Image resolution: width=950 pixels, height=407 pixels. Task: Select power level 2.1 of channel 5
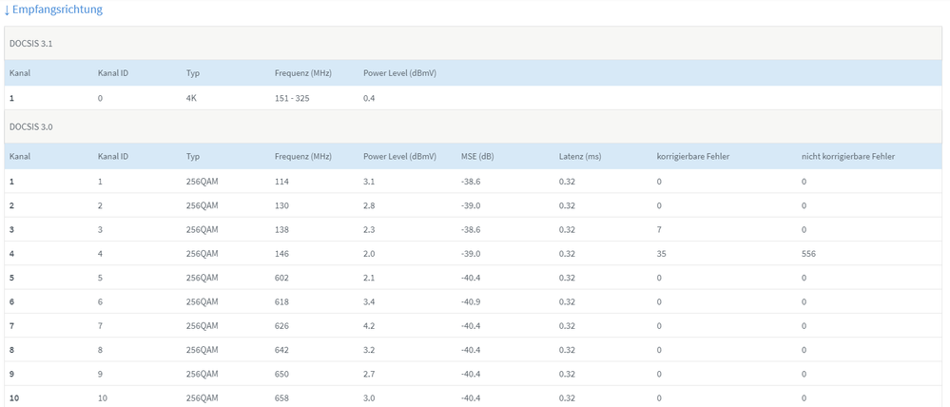369,278
